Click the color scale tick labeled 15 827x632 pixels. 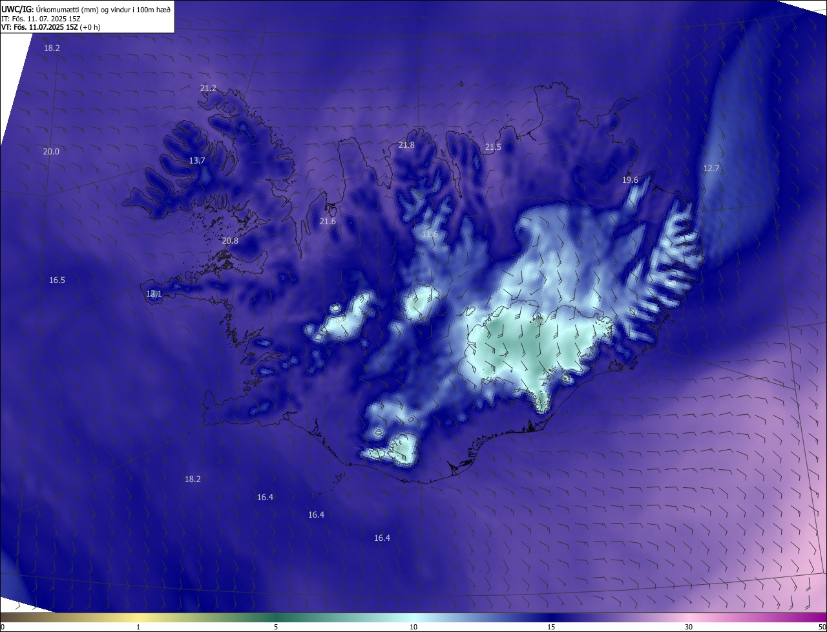click(x=551, y=627)
